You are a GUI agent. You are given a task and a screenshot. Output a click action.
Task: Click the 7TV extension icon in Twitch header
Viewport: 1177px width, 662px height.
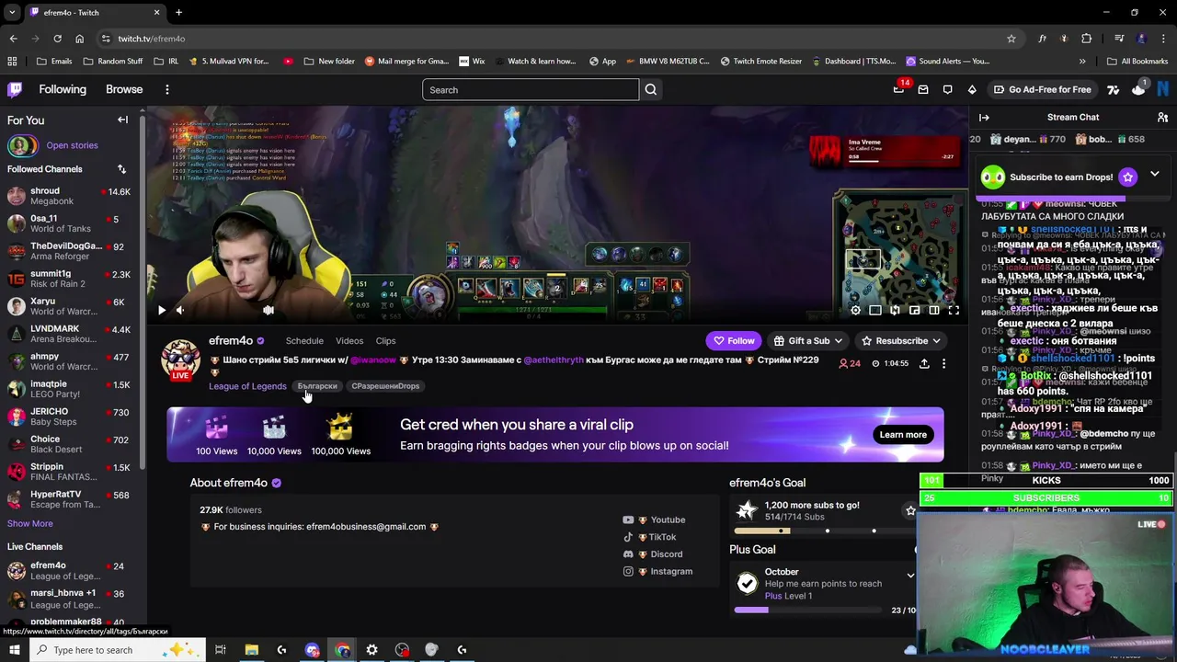click(1114, 89)
